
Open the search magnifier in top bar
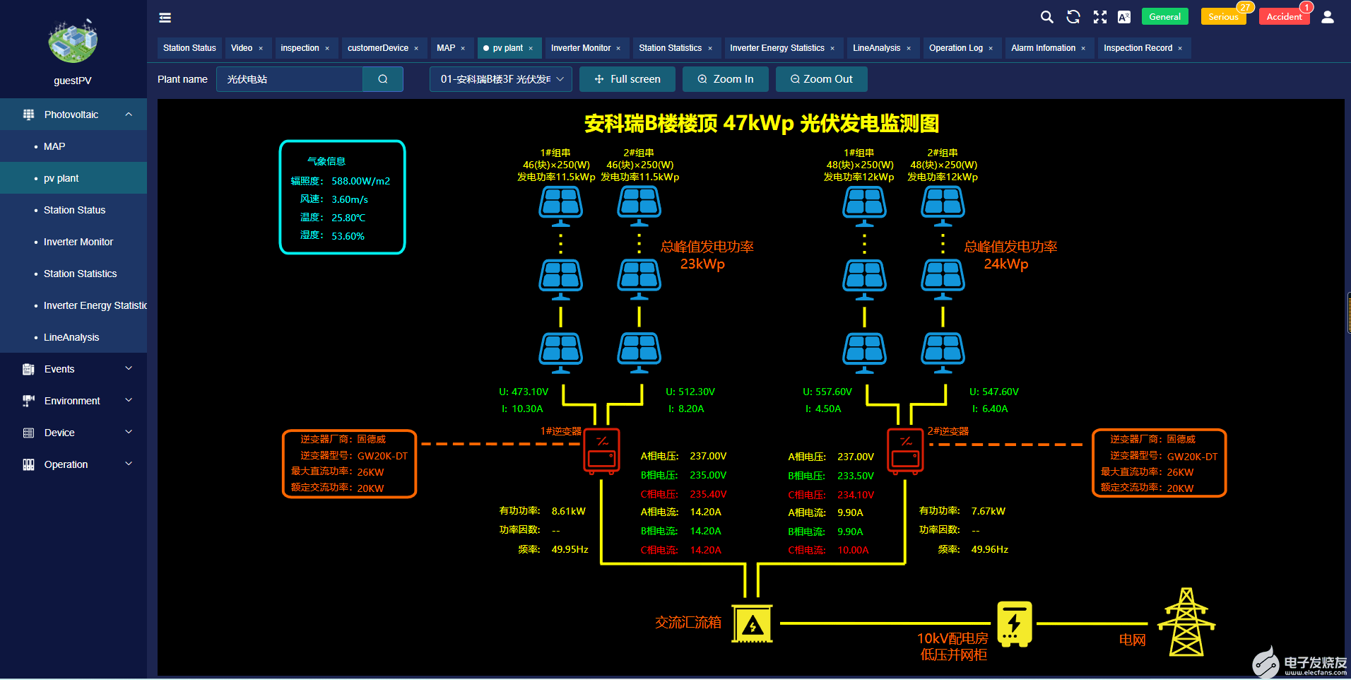(1046, 17)
